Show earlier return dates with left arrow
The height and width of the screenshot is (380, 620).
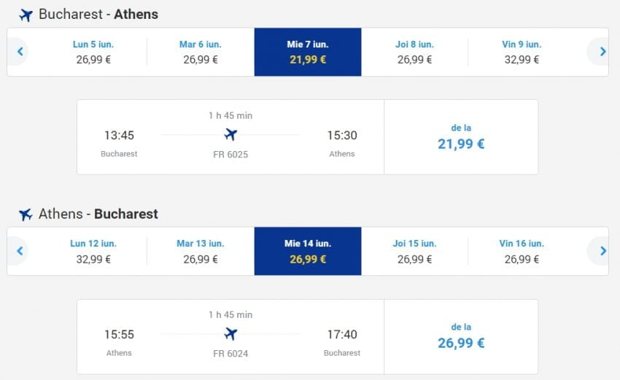pos(20,251)
